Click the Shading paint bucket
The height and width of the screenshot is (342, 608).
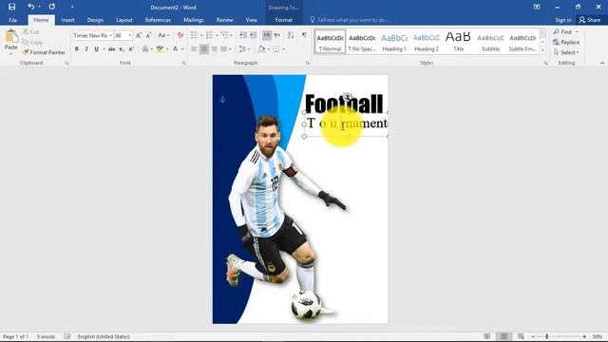tap(261, 48)
